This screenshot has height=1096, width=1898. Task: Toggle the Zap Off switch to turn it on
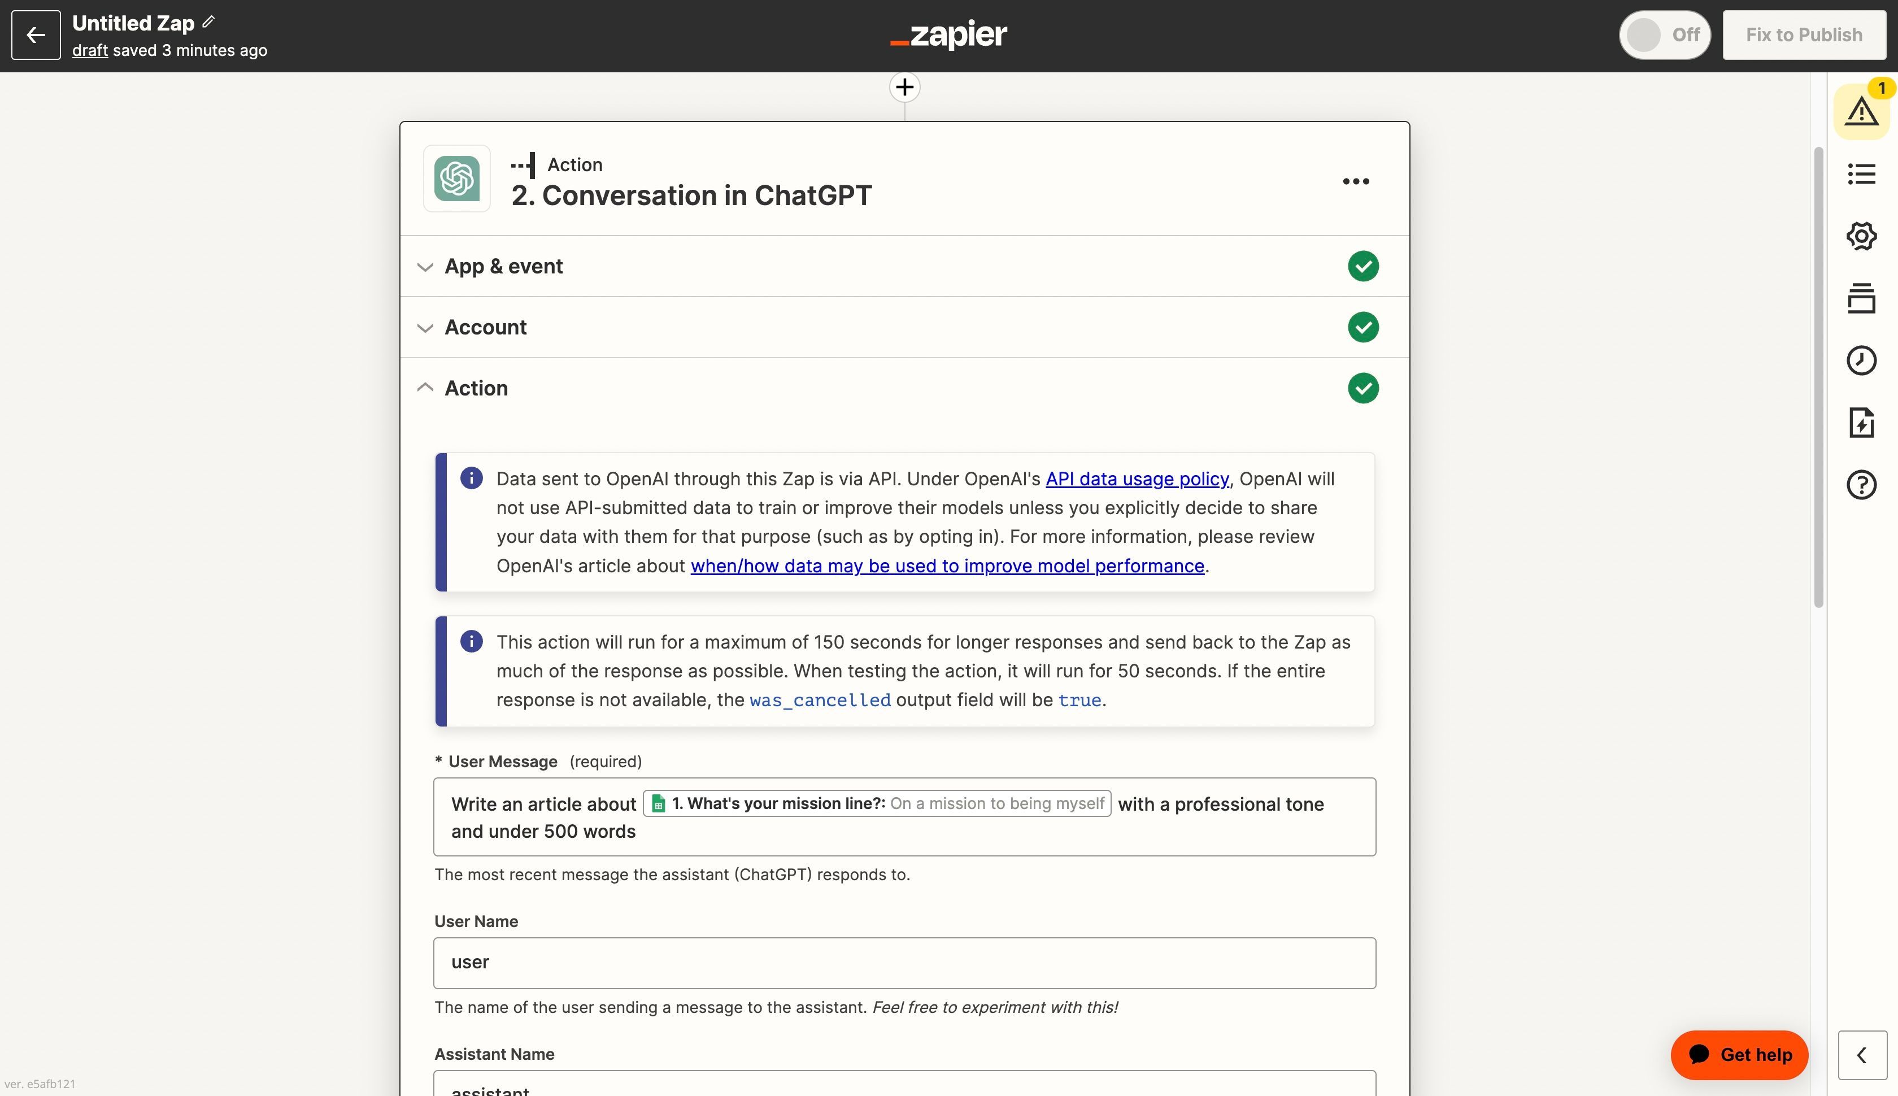[1664, 34]
